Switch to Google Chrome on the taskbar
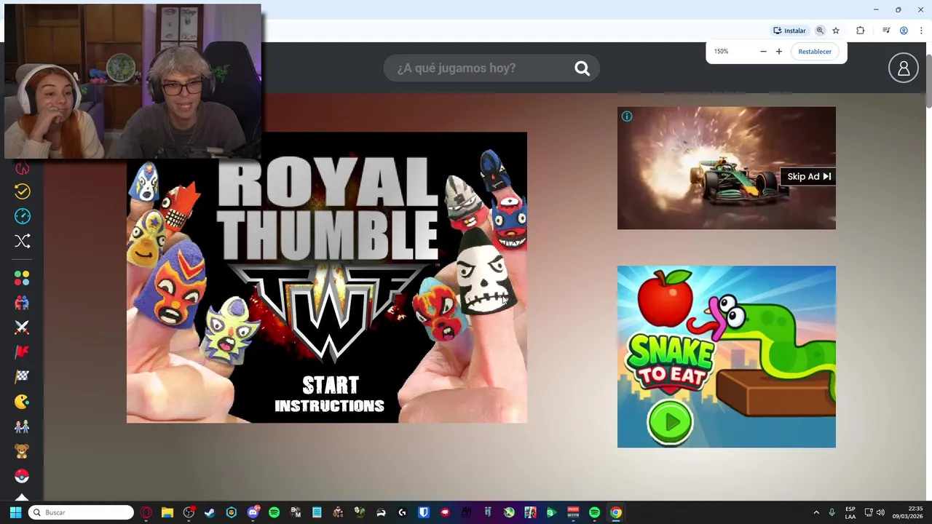The width and height of the screenshot is (932, 524). (616, 512)
